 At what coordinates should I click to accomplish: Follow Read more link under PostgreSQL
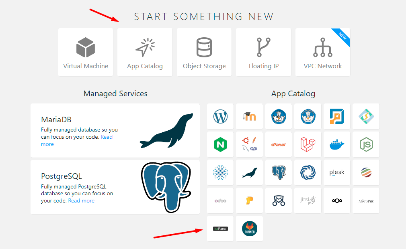pyautogui.click(x=81, y=200)
